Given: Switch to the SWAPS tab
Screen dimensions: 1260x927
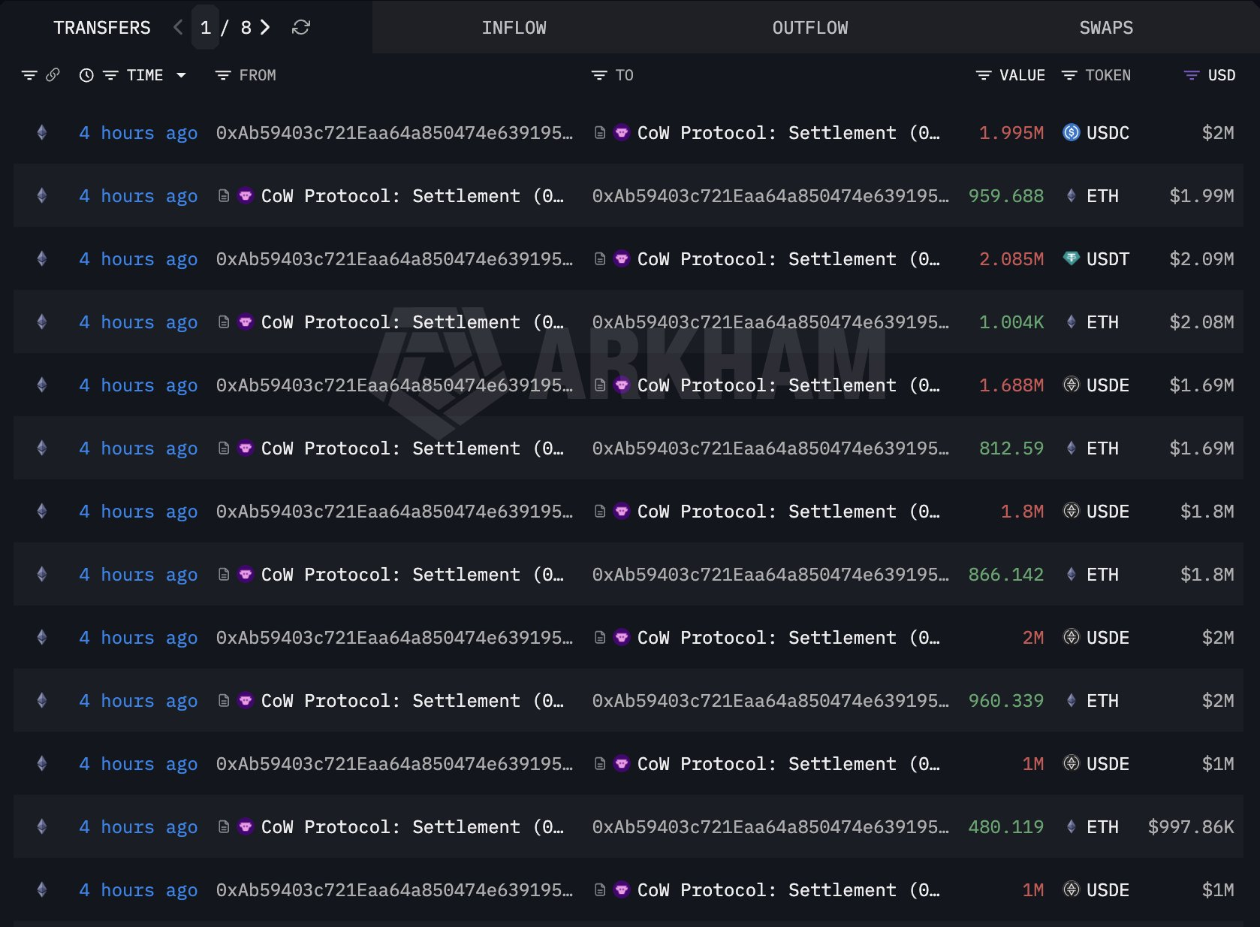Looking at the screenshot, I should [1105, 28].
